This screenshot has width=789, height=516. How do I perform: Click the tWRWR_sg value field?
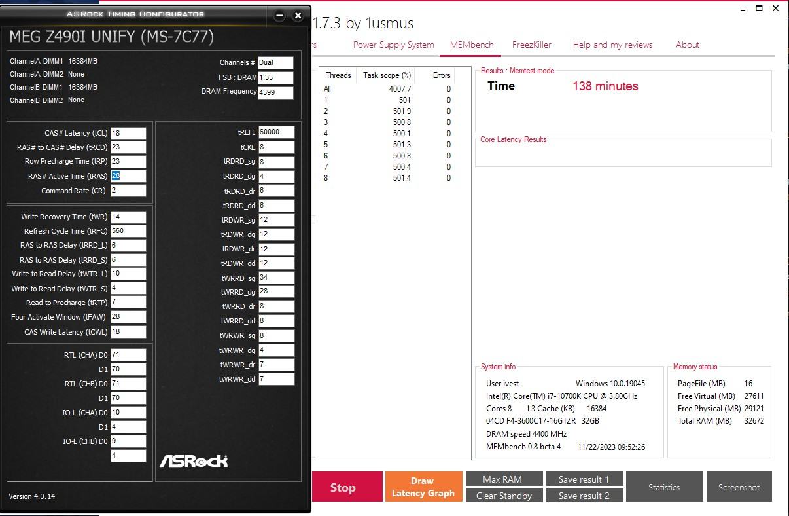coord(276,336)
